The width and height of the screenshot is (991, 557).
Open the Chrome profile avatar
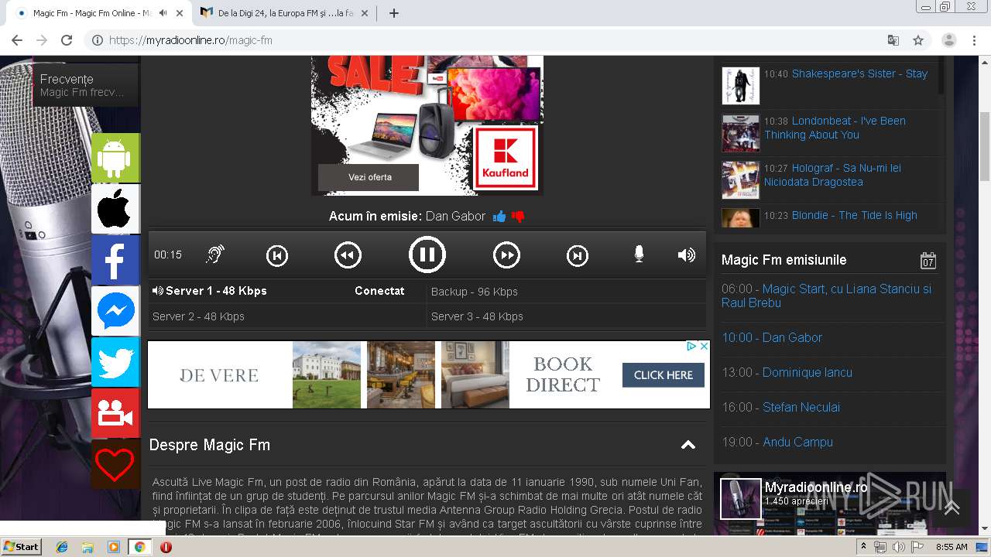point(949,40)
